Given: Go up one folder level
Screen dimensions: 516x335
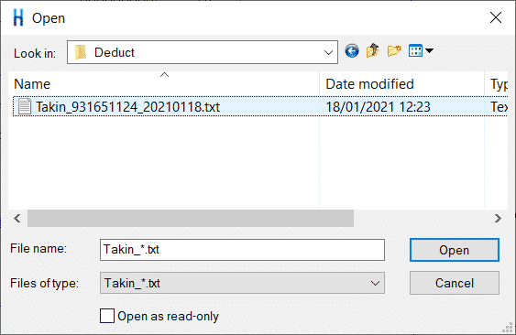Looking at the screenshot, I should click(x=372, y=51).
